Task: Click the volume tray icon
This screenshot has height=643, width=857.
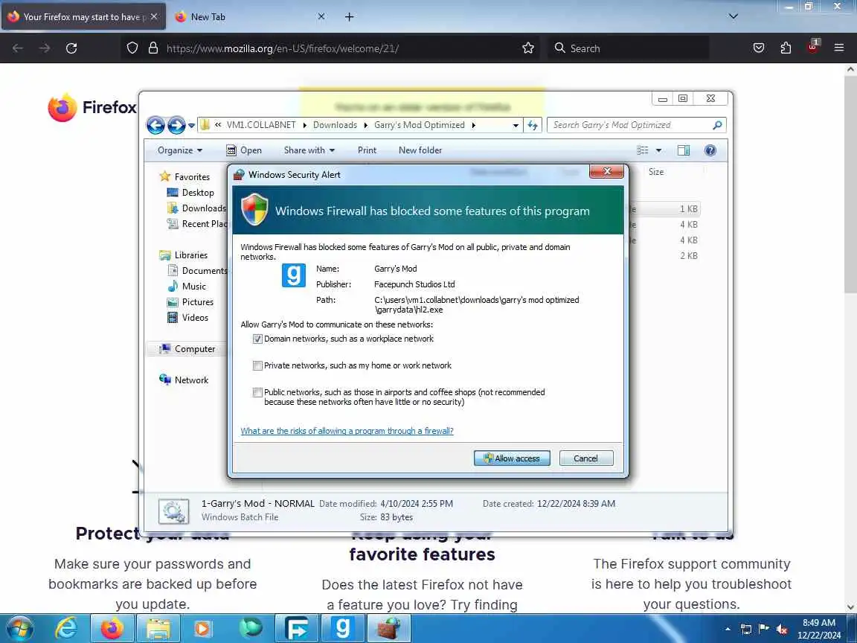Action: (x=782, y=630)
